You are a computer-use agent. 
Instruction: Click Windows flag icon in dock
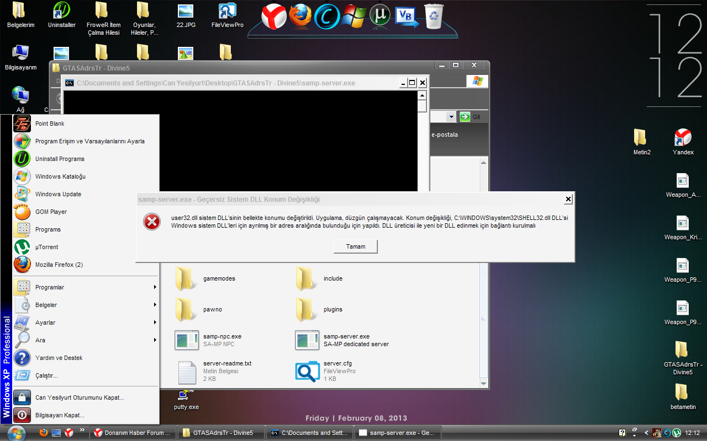coord(353,16)
